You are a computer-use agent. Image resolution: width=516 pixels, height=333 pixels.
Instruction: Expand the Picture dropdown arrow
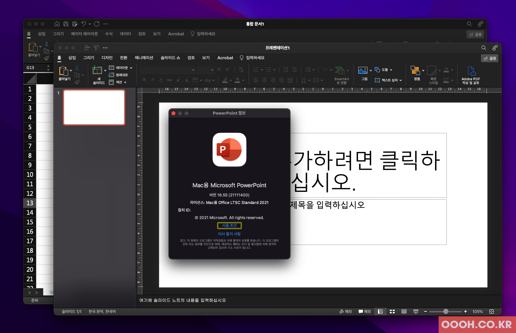click(371, 70)
